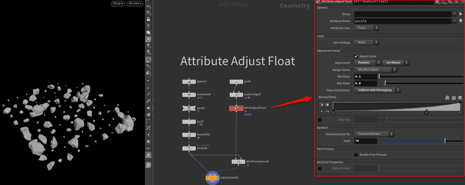Click the mountain4 node

(x=189, y=95)
